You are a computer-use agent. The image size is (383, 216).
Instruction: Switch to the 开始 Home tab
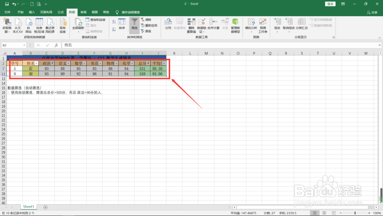click(21, 12)
